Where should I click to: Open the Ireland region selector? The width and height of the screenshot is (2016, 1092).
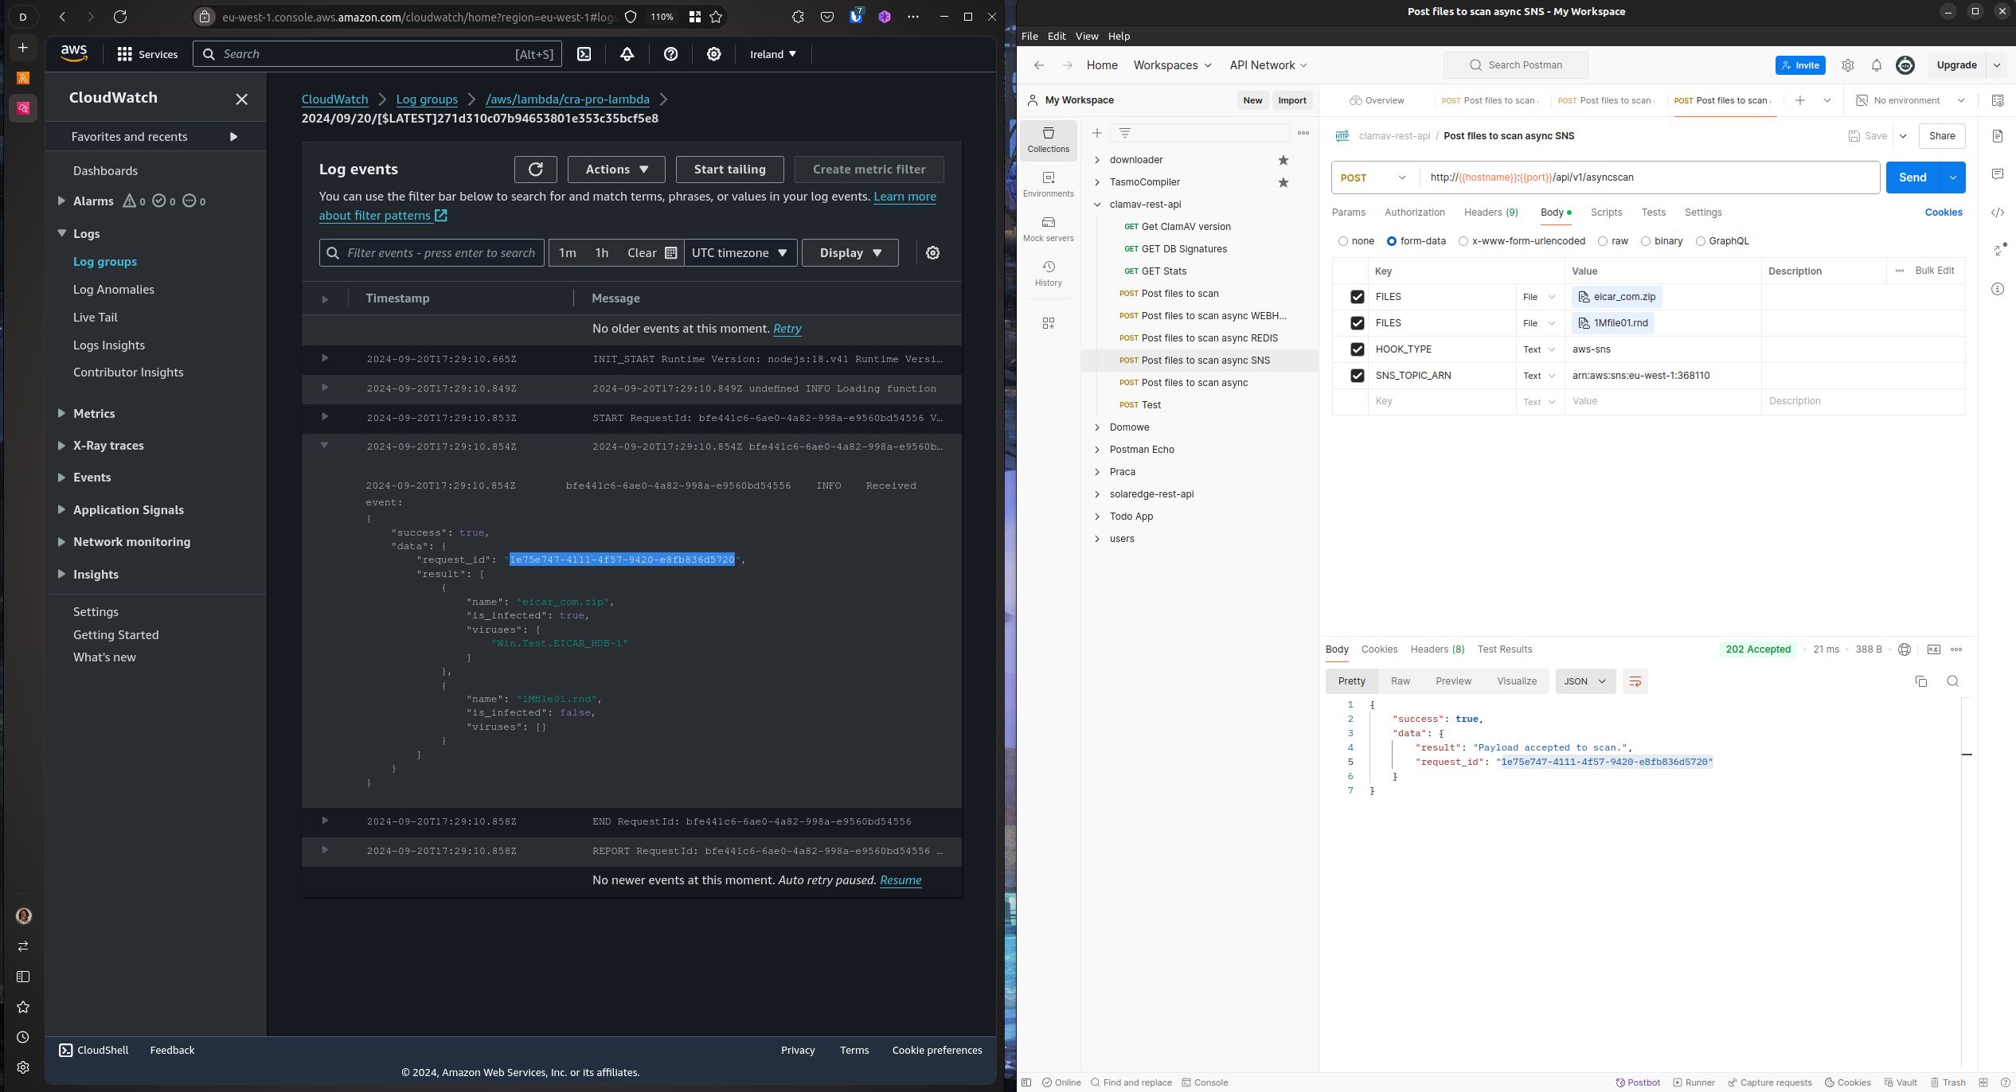coord(772,54)
